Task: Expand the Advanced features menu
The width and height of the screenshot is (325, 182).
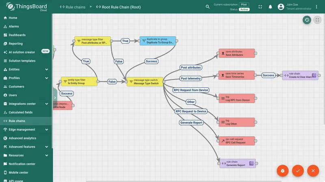Action: point(26,147)
